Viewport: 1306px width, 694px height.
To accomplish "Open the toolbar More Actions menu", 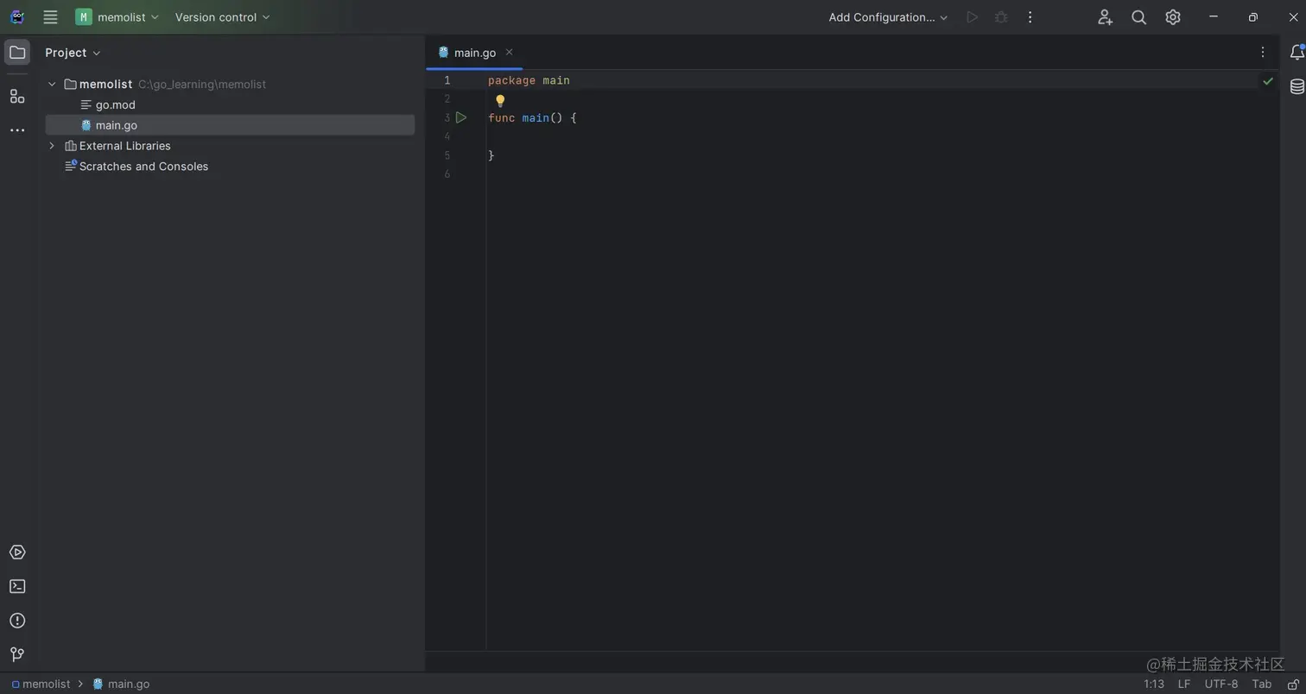I will pos(1030,17).
